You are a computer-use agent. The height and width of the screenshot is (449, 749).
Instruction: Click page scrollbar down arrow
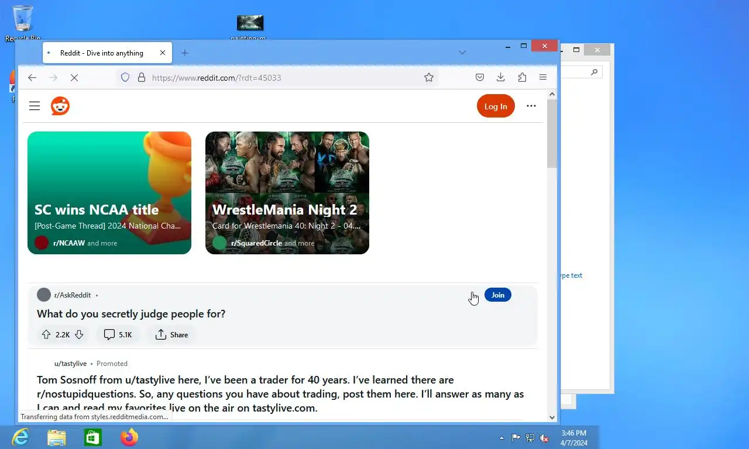552,417
